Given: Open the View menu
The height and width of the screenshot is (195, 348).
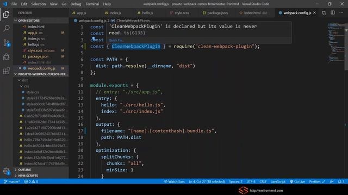Looking at the screenshot, I should [53, 4].
